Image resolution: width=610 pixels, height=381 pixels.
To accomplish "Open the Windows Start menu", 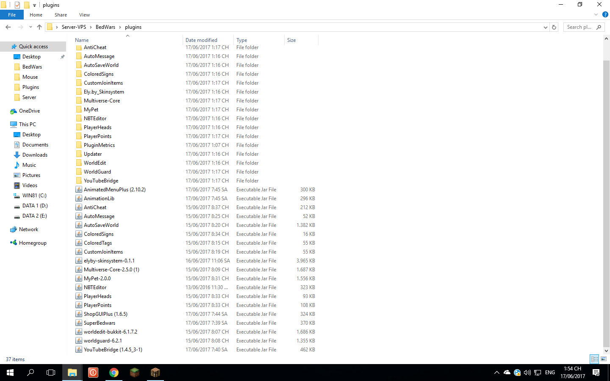I will [10, 373].
